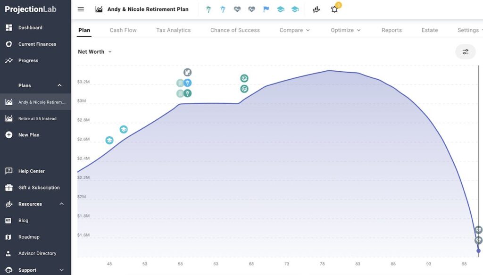Collapse the Resources section chevron
The width and height of the screenshot is (483, 275).
[x=62, y=204]
